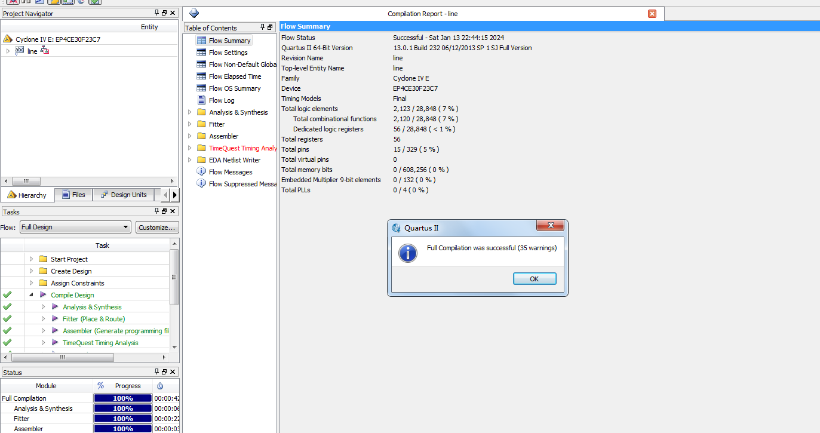The image size is (820, 433).
Task: Expand Analysis & Synthesis in Table of Contents
Action: (190, 112)
